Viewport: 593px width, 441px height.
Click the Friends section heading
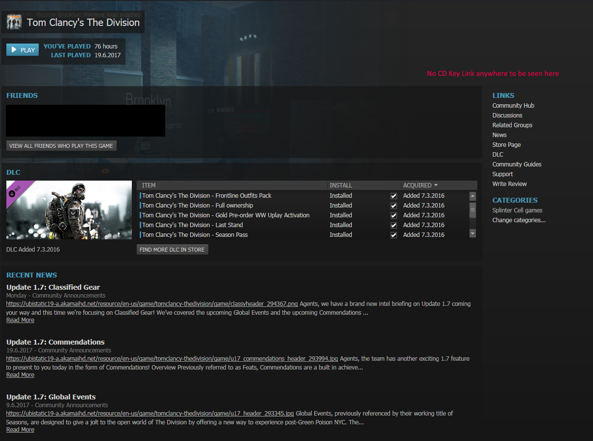tap(22, 95)
